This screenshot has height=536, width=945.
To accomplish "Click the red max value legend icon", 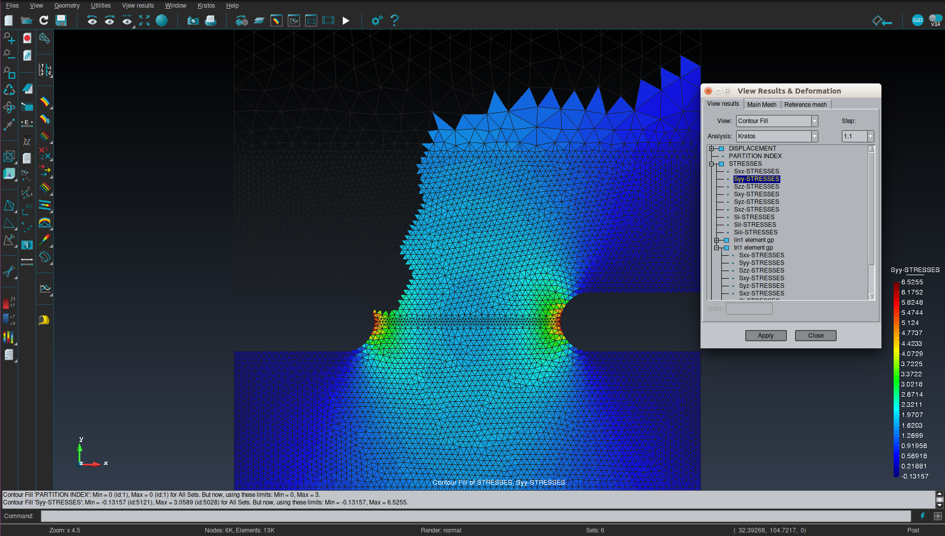I will 8,303.
